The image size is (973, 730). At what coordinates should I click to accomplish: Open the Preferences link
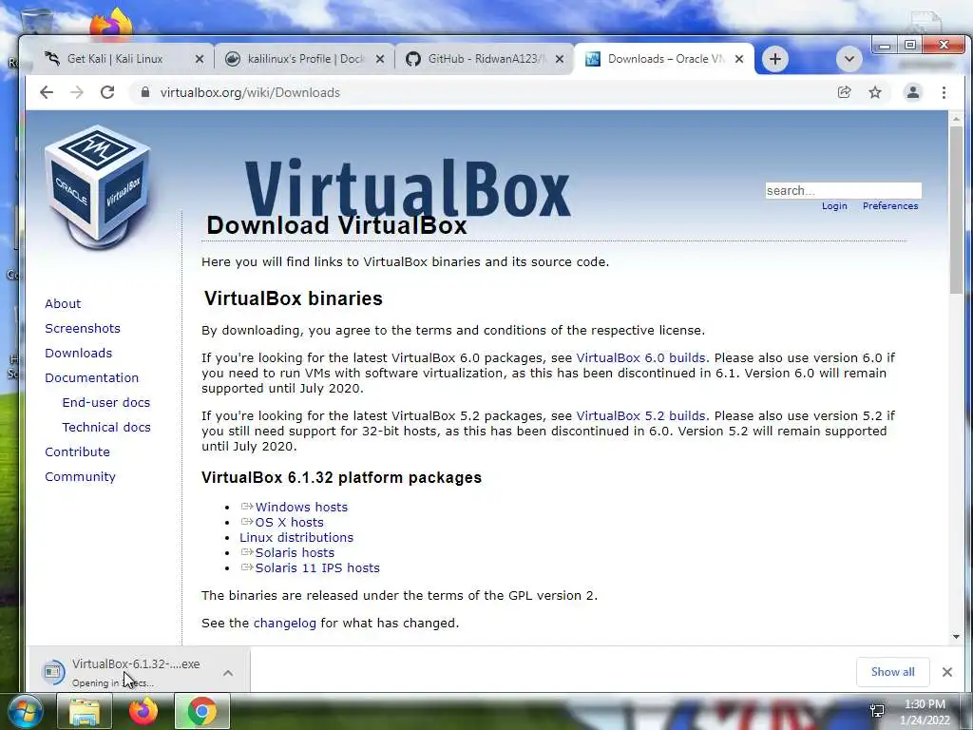click(889, 206)
